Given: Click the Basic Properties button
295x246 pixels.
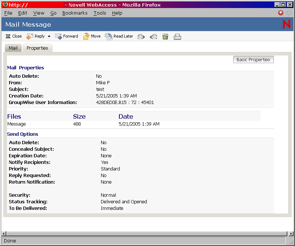Looking at the screenshot, I should pos(253,60).
